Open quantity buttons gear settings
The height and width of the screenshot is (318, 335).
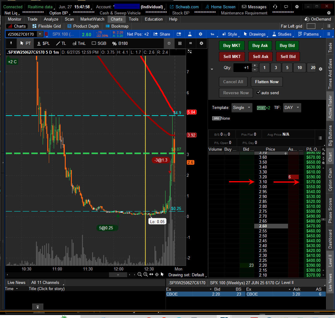coord(321,69)
